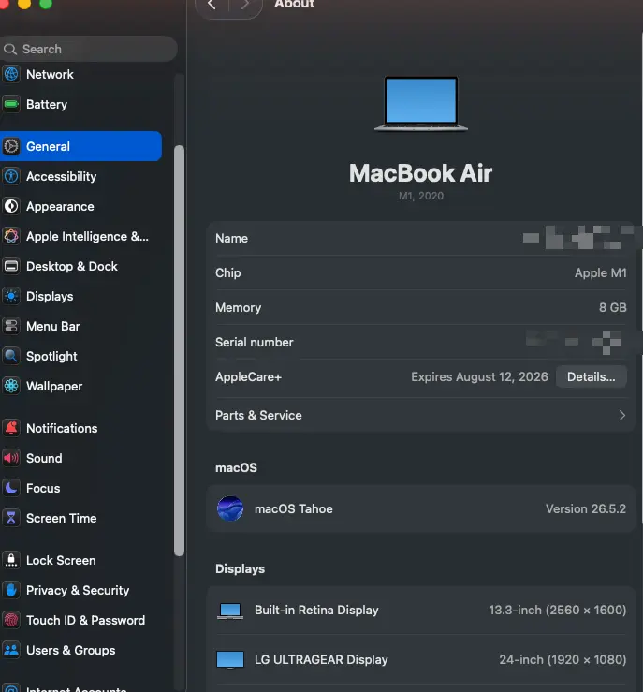The width and height of the screenshot is (643, 692).
Task: Click the Screen Time hourglass icon
Action: pyautogui.click(x=11, y=518)
